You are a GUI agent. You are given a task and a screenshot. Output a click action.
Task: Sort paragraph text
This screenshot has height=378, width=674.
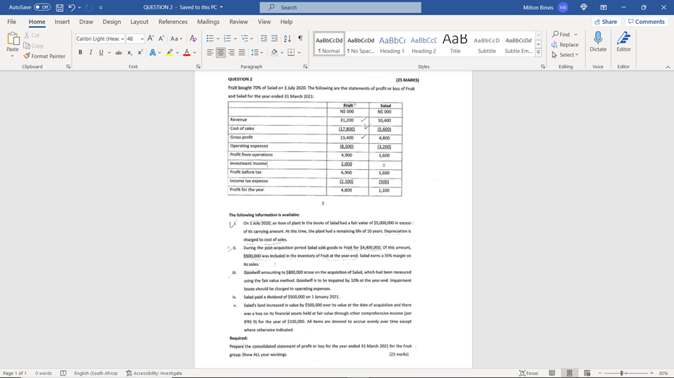[287, 38]
